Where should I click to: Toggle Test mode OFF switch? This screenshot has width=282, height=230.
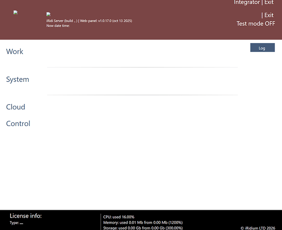tap(256, 23)
